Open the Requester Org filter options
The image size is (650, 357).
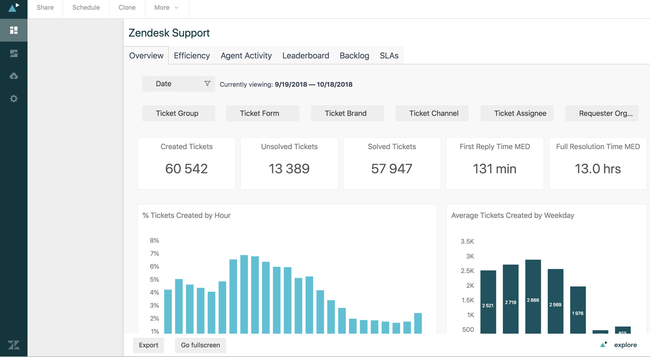(x=602, y=113)
